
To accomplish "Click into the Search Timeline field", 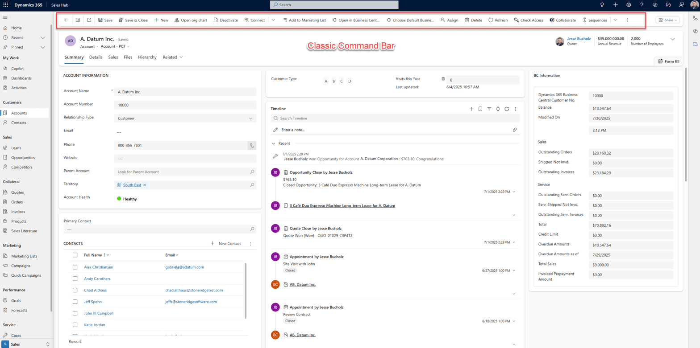I will tap(395, 118).
